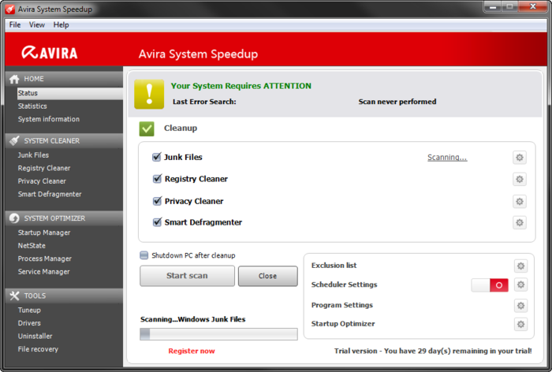This screenshot has width=552, height=372.
Task: Open File recovery under Tools
Action: pyautogui.click(x=38, y=349)
